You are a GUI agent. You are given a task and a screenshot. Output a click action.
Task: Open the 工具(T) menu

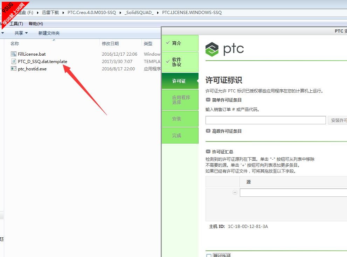point(16,24)
